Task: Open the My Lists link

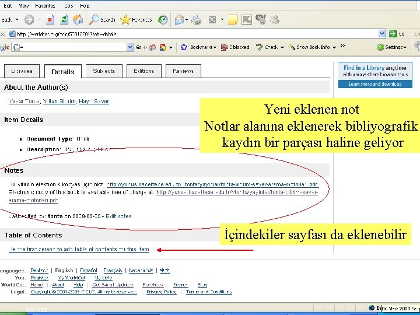Action: [103, 278]
